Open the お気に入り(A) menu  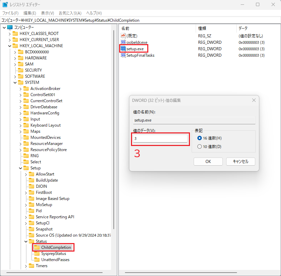click(x=70, y=13)
